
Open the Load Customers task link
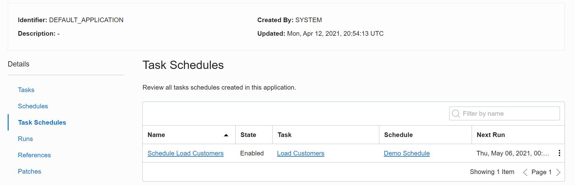[301, 153]
